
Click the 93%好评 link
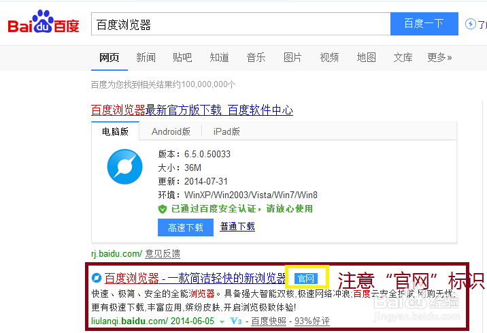pyautogui.click(x=312, y=321)
